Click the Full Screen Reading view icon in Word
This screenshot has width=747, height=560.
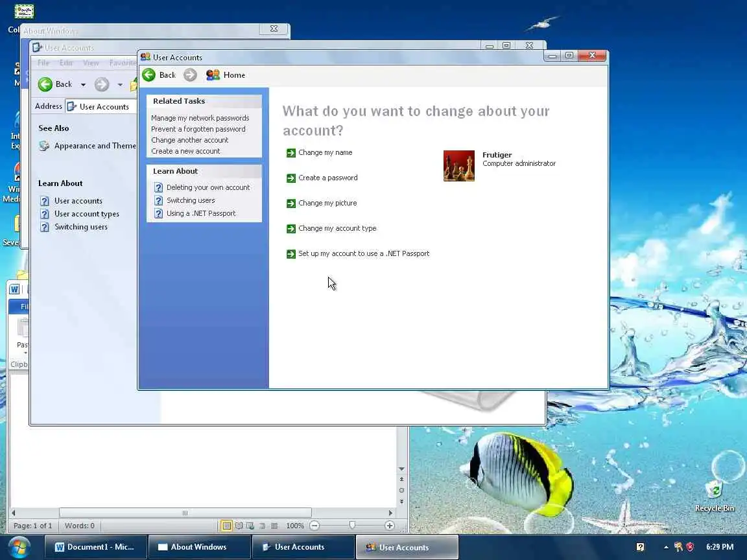(239, 526)
